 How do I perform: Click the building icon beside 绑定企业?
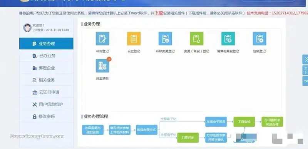34,68
